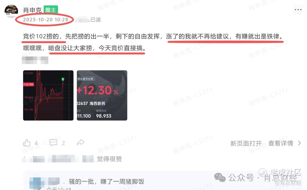Click the comment count number 2

(x=63, y=143)
